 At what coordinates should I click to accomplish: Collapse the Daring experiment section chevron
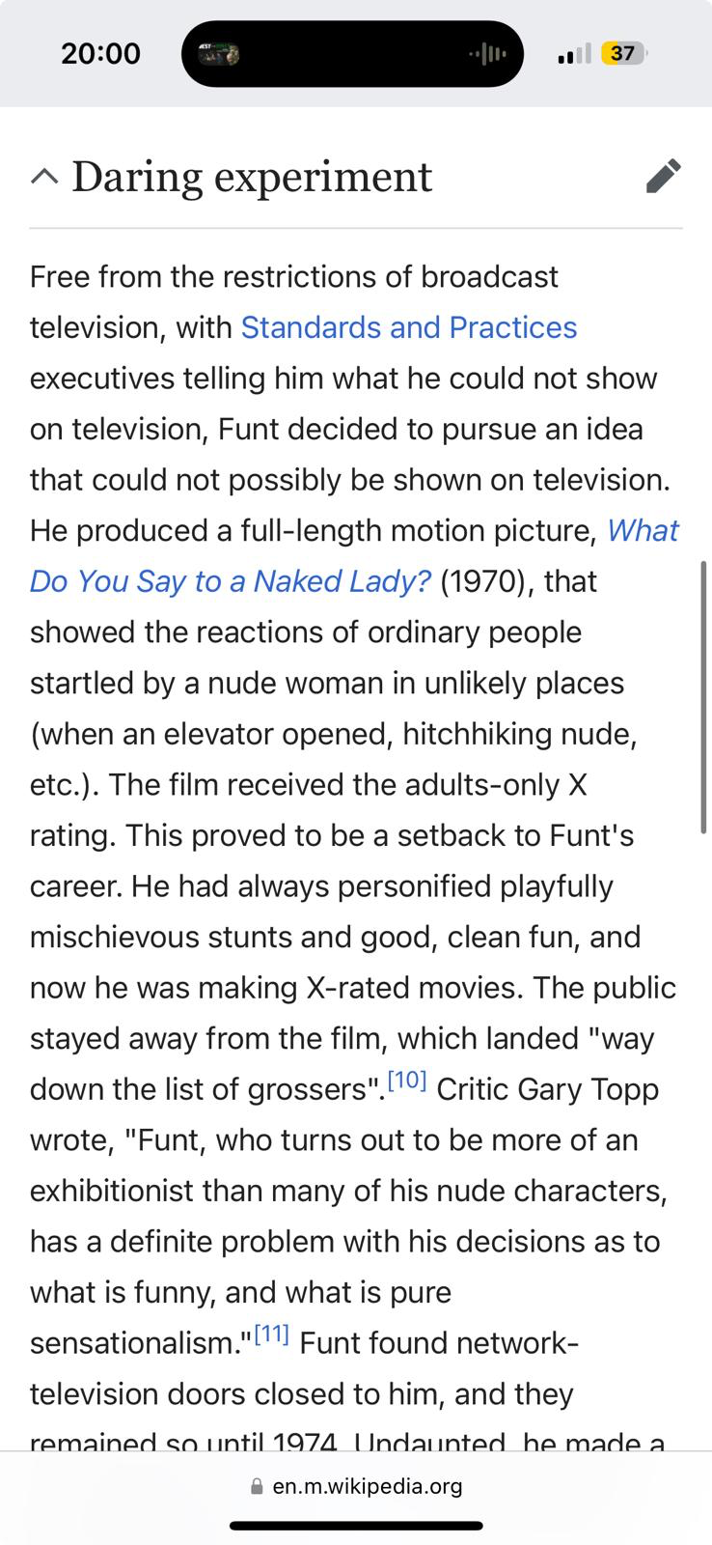(x=43, y=177)
